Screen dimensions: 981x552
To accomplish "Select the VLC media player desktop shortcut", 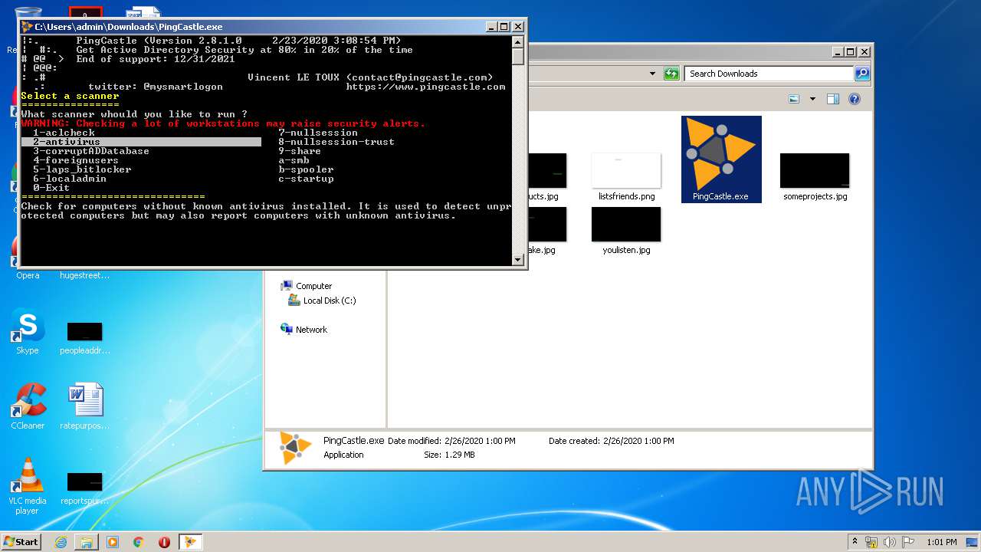I will pos(28,486).
